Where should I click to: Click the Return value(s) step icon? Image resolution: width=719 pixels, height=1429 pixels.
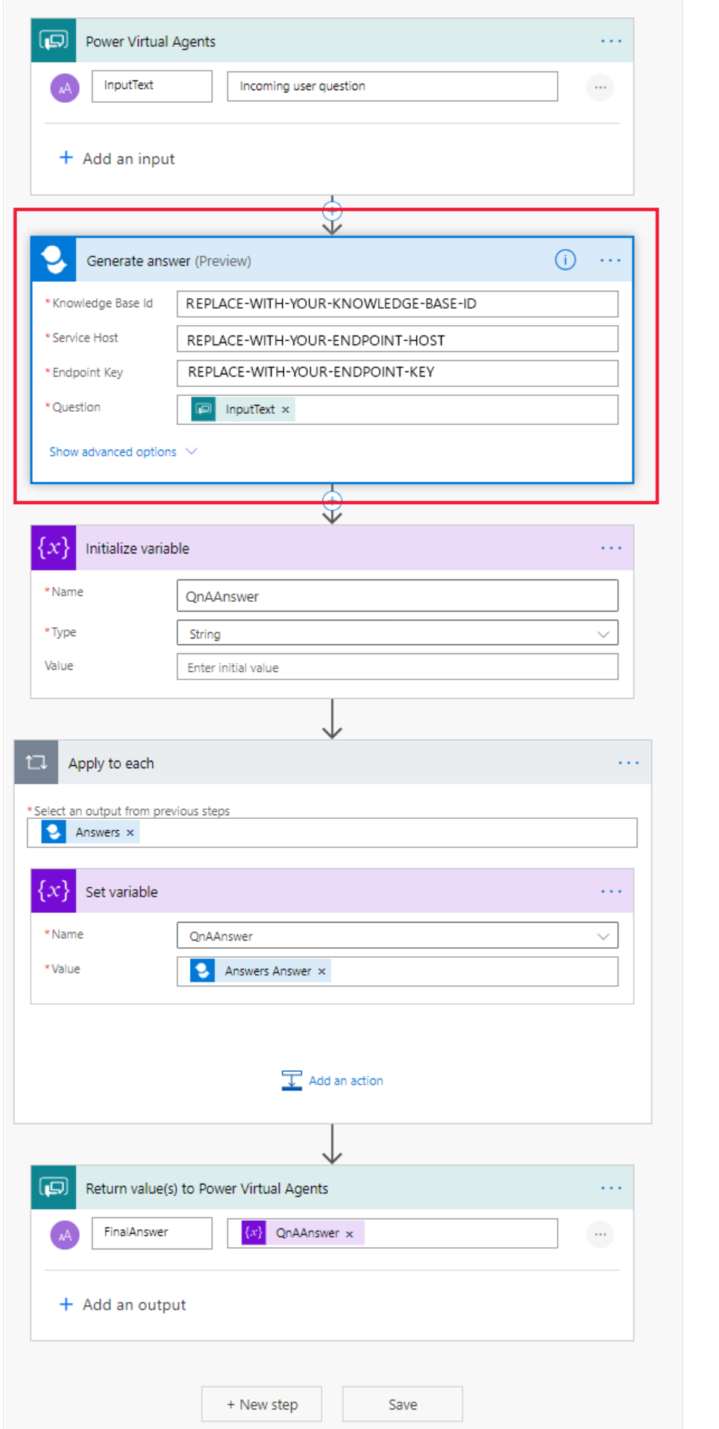[x=54, y=1187]
